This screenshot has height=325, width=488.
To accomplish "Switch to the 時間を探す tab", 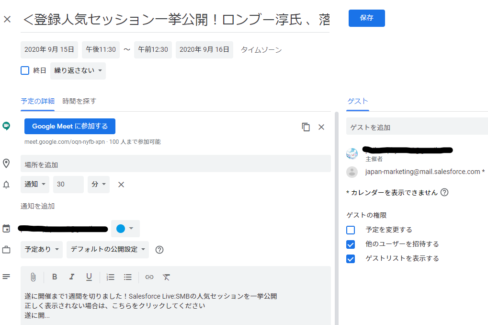I will (79, 101).
